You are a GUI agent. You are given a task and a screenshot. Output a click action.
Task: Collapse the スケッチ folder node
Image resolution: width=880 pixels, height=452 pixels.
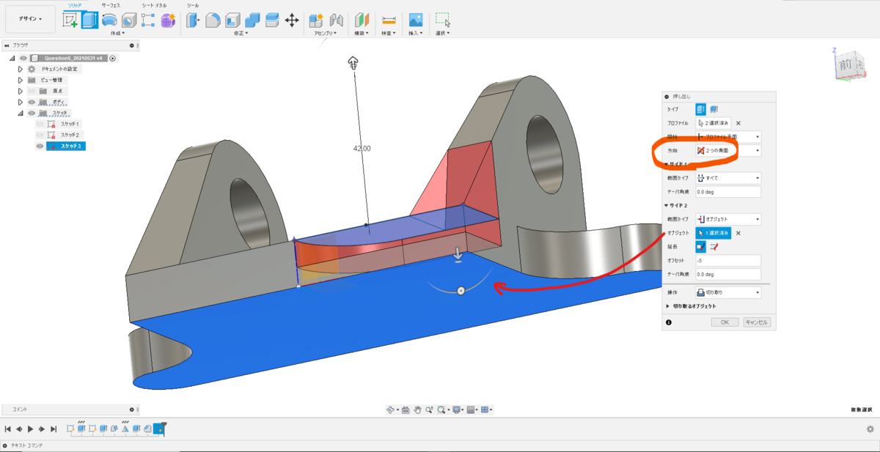pyautogui.click(x=21, y=113)
